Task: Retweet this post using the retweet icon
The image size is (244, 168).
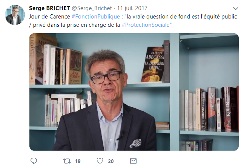Action: click(x=67, y=161)
